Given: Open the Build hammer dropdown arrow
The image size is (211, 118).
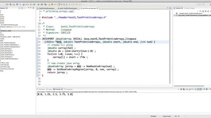Looking at the screenshot, I should (12, 4).
